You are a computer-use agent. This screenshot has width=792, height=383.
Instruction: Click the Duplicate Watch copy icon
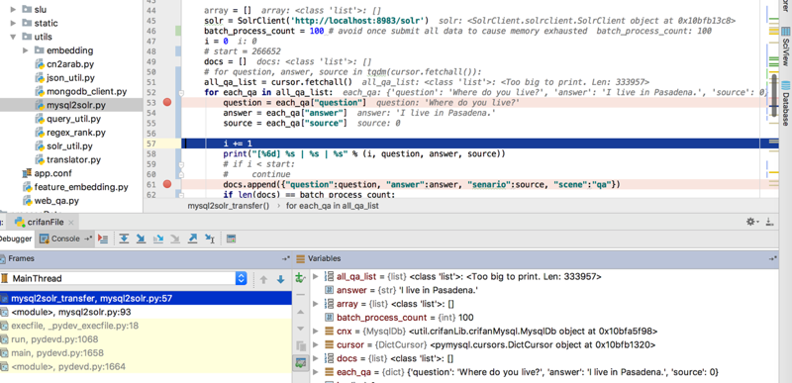pyautogui.click(x=301, y=345)
